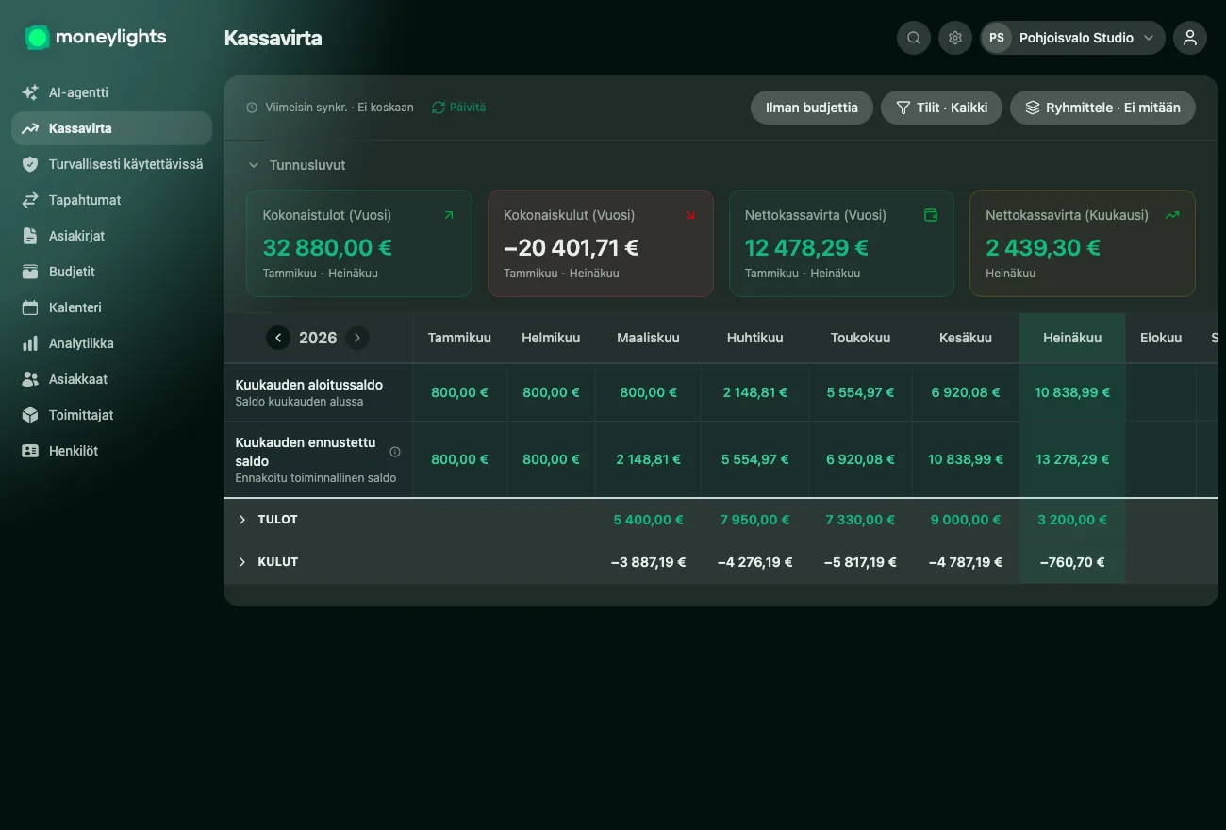
Task: Select the Toukokuu column header
Action: [860, 338]
